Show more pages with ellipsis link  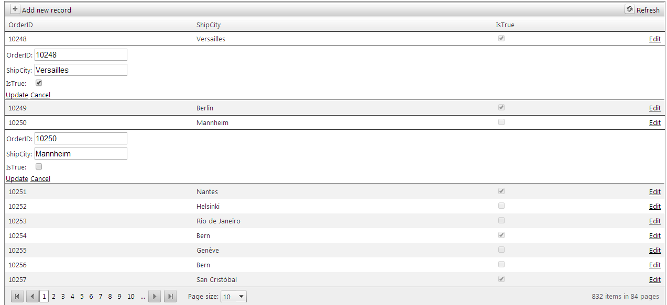click(x=143, y=297)
